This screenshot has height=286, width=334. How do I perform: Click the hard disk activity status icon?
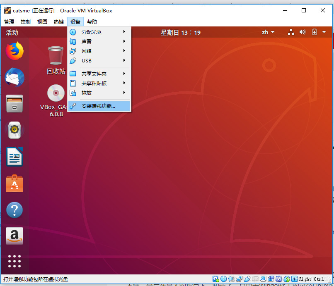pos(215,279)
